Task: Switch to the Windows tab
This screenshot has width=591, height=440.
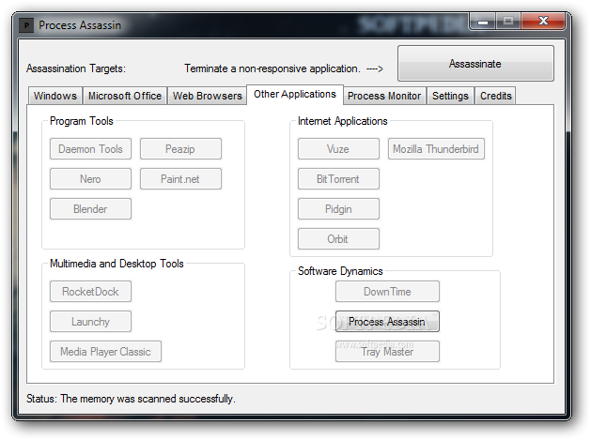Action: (55, 96)
